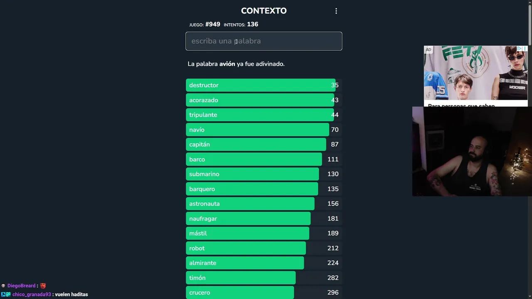Click the AdChoices triangle icon on the ad
This screenshot has height=299, width=532.
(519, 49)
